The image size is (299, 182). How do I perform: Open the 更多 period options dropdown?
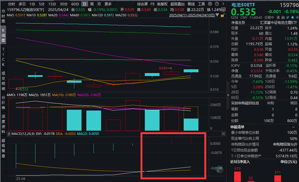108,4
